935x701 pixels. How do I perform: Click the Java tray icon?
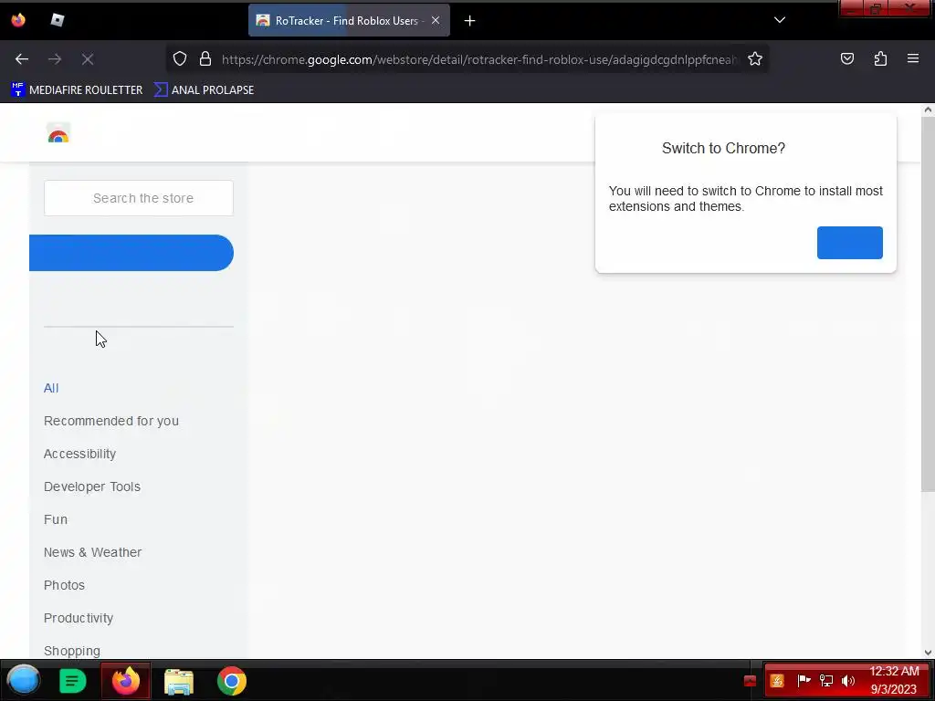(776, 681)
